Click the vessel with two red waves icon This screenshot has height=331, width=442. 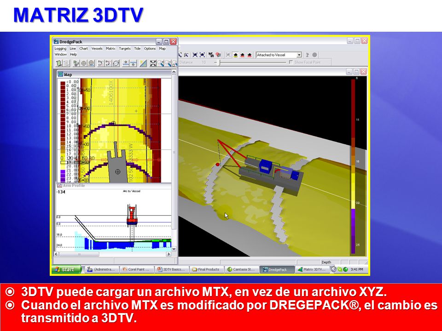(x=243, y=55)
